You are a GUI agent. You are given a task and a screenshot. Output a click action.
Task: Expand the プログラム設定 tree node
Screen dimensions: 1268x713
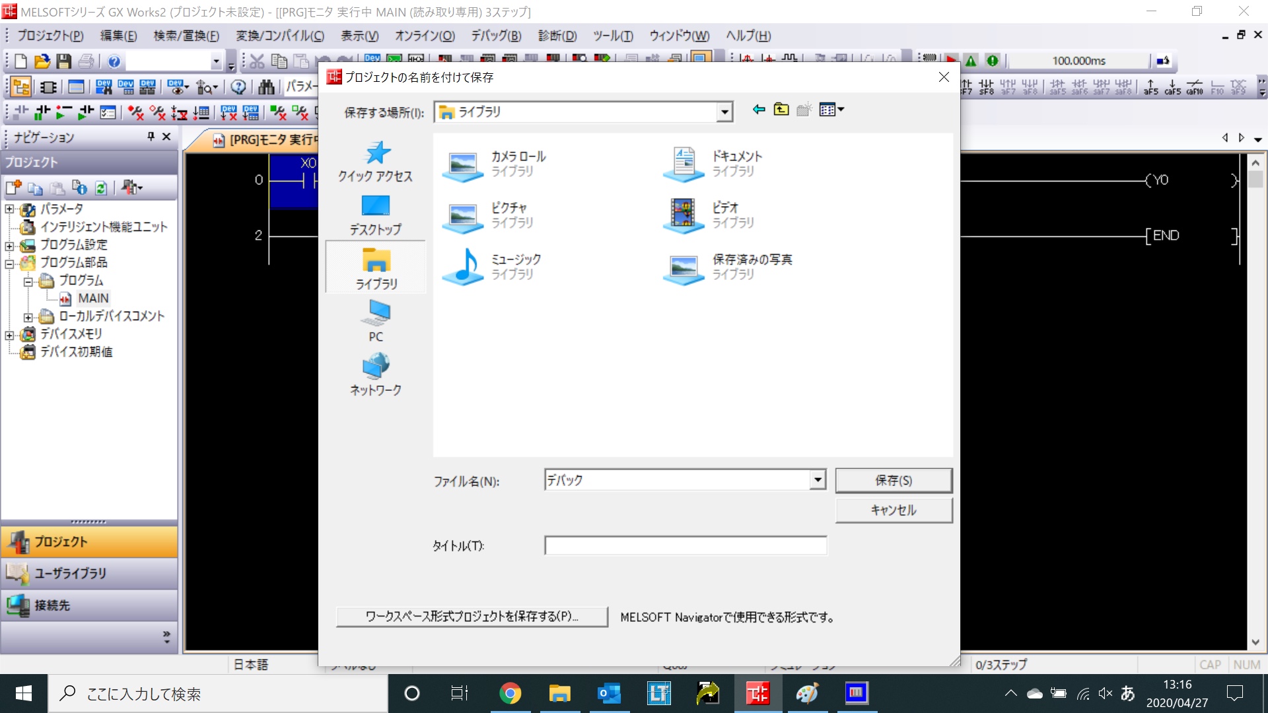coord(9,246)
